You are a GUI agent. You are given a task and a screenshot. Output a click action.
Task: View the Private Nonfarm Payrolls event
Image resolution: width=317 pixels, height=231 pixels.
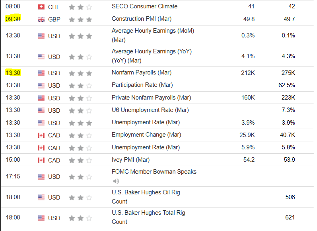point(151,98)
